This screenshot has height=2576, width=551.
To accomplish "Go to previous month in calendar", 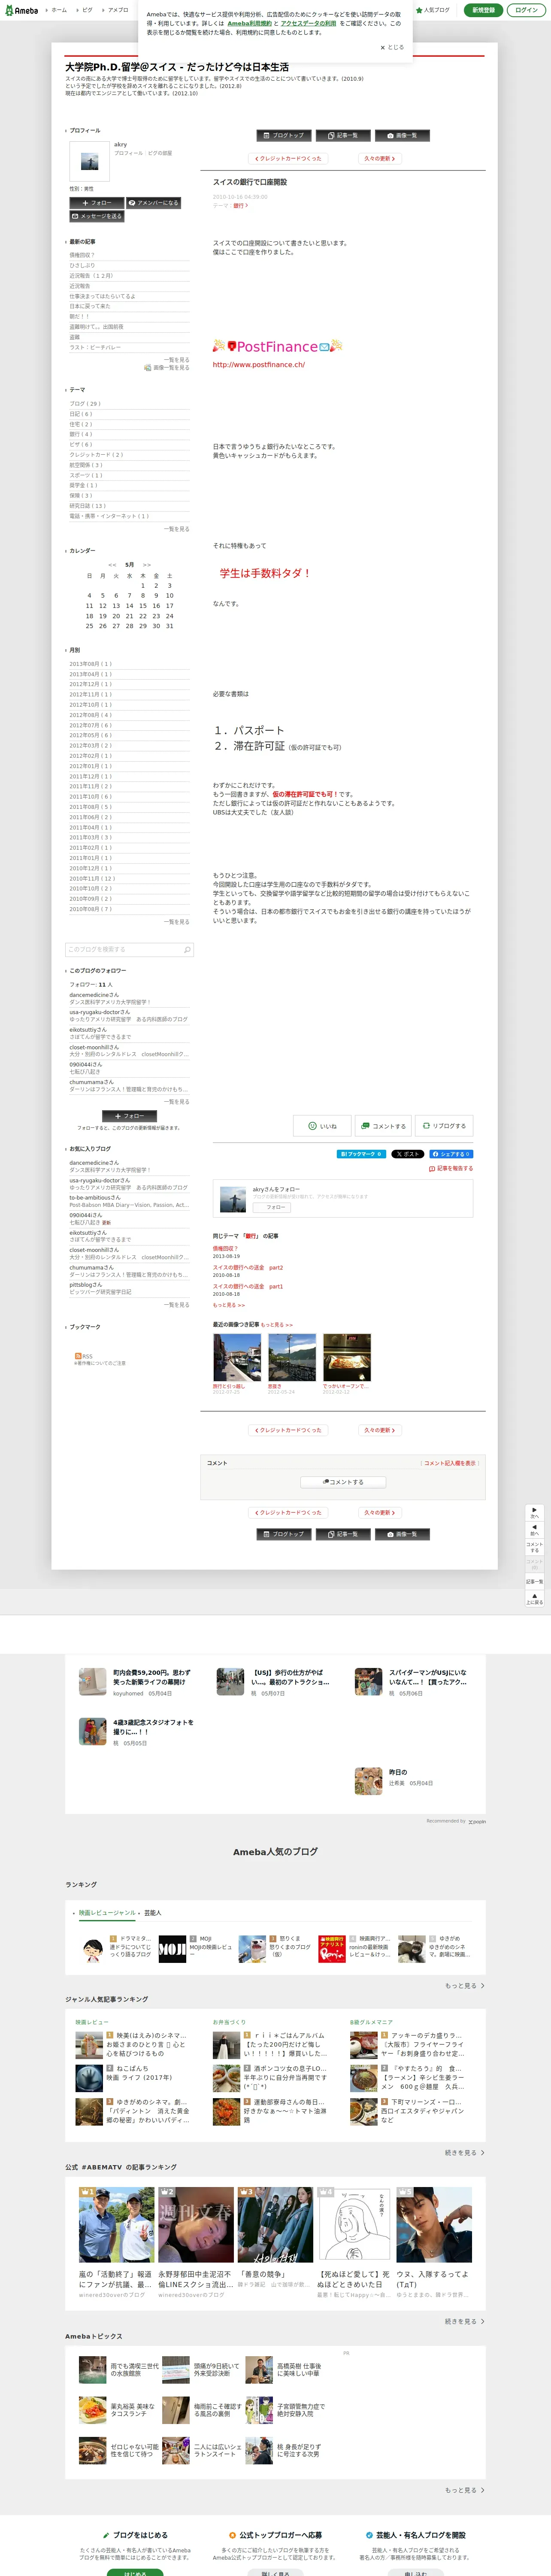I will (x=112, y=565).
